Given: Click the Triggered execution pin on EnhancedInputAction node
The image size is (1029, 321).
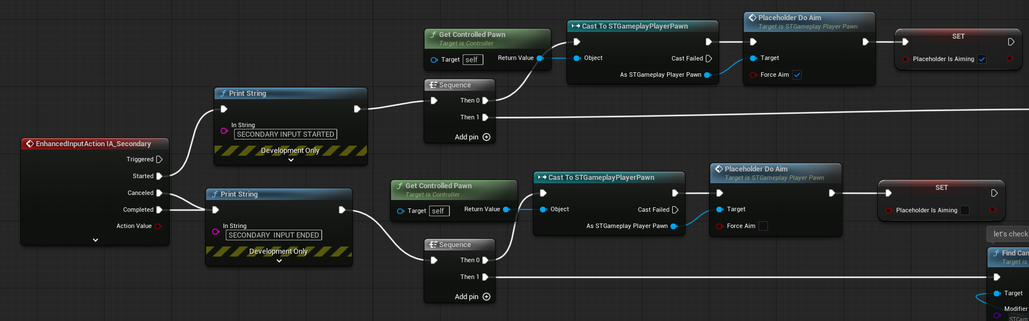Looking at the screenshot, I should 159,160.
